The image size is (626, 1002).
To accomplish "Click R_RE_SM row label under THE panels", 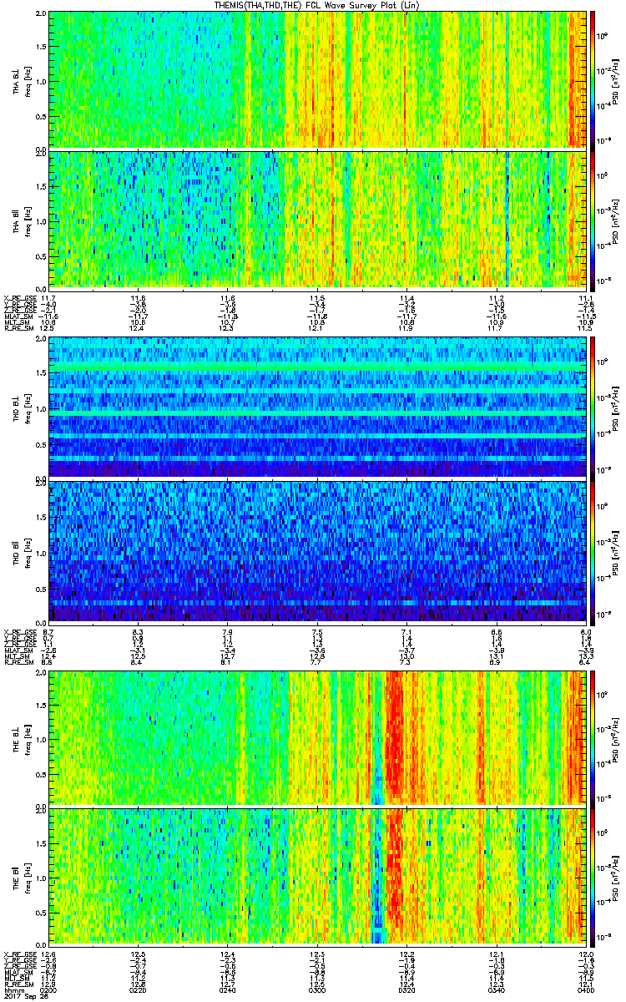I will [x=18, y=984].
